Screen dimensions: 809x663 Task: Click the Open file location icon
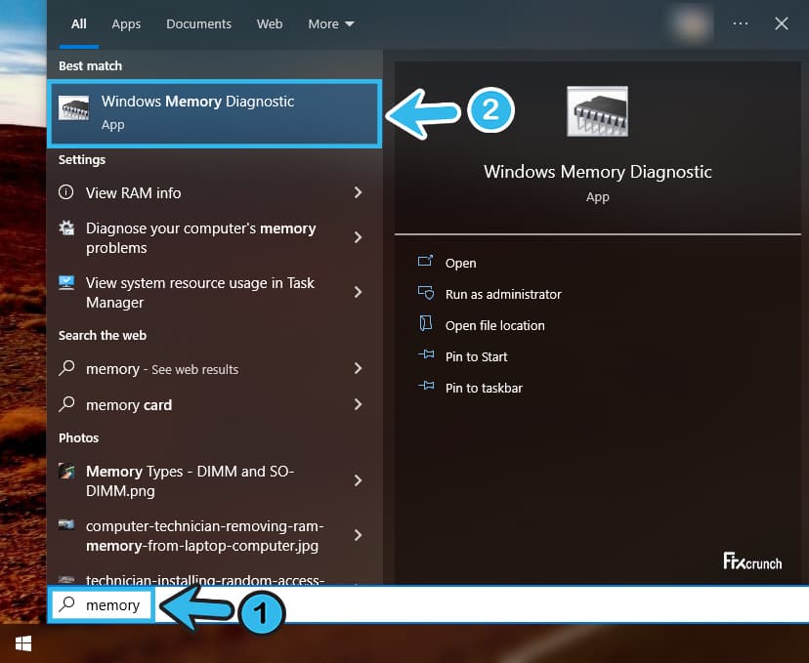pyautogui.click(x=426, y=323)
